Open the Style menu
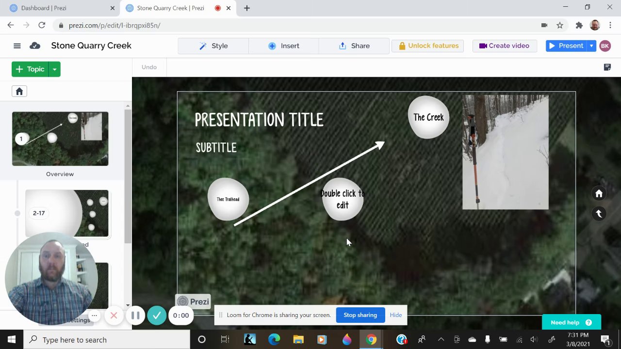This screenshot has width=621, height=349. click(213, 46)
